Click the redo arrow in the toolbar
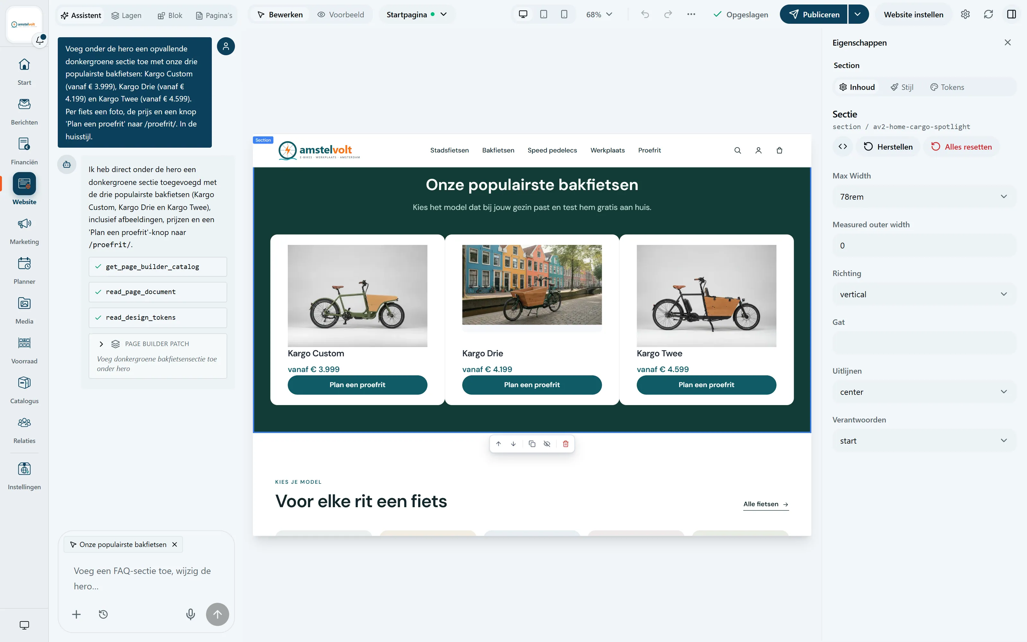 click(x=668, y=14)
